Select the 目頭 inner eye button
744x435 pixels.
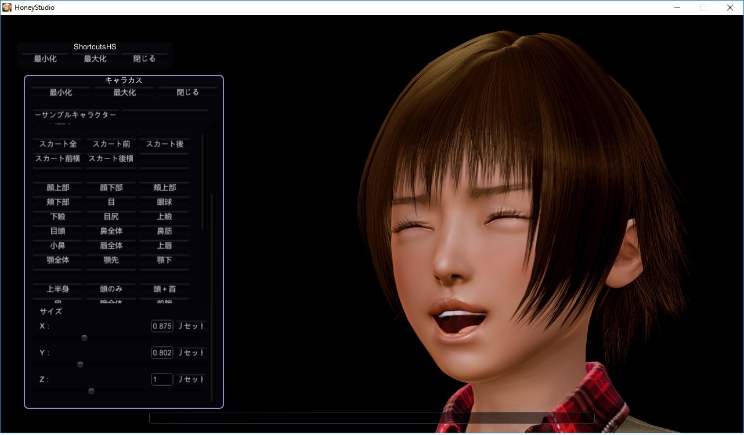[58, 231]
